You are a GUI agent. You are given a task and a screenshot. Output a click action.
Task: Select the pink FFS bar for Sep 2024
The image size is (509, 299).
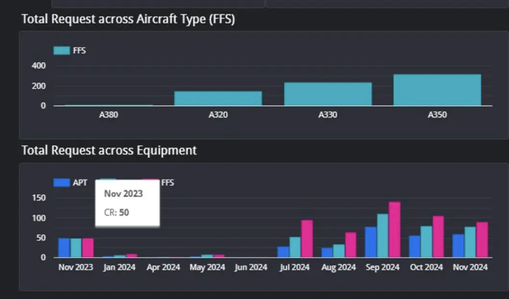point(394,230)
